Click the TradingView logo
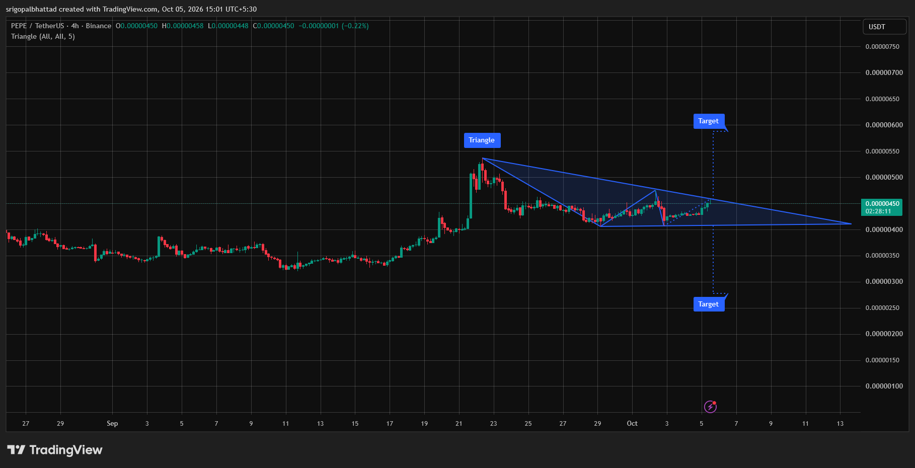 pyautogui.click(x=55, y=450)
